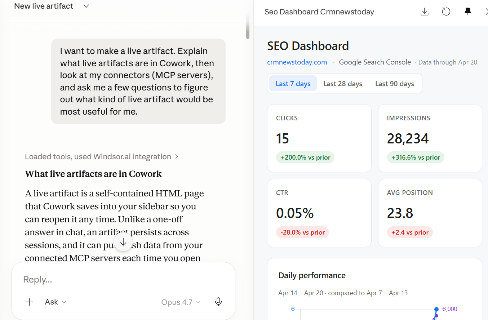Refresh the SEO Dashboard data
This screenshot has width=488, height=320.
coord(446,12)
